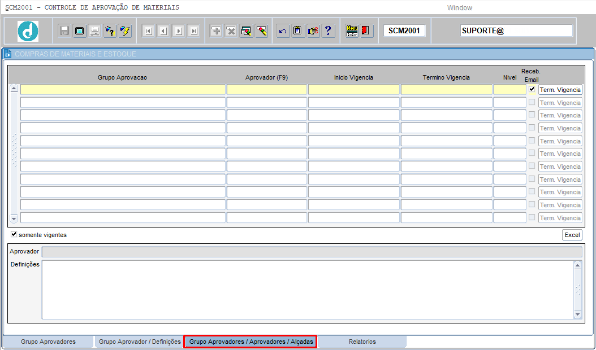Click the 'Termino Vigencia' column header

(446, 77)
